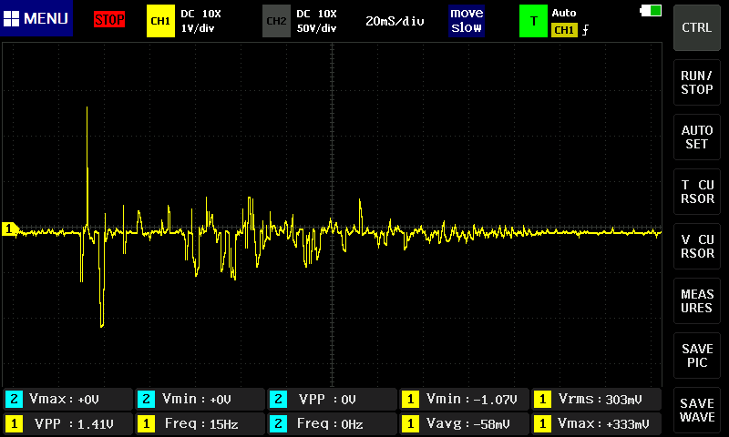Viewport: 729px width, 437px height.
Task: Toggle the yellow CH1 channel badge
Action: pos(160,20)
